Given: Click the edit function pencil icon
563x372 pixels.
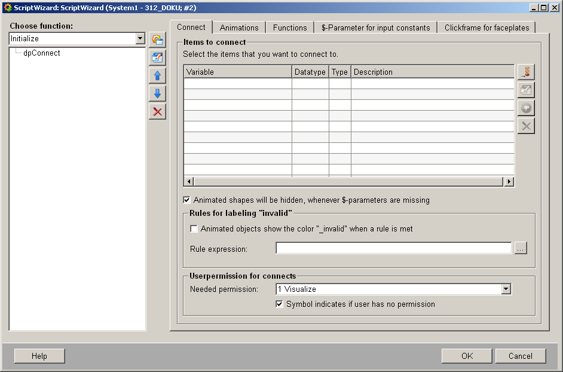Looking at the screenshot, I should [157, 58].
